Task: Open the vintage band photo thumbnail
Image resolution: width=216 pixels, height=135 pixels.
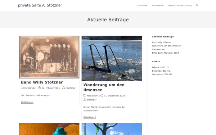Action: [x=49, y=57]
